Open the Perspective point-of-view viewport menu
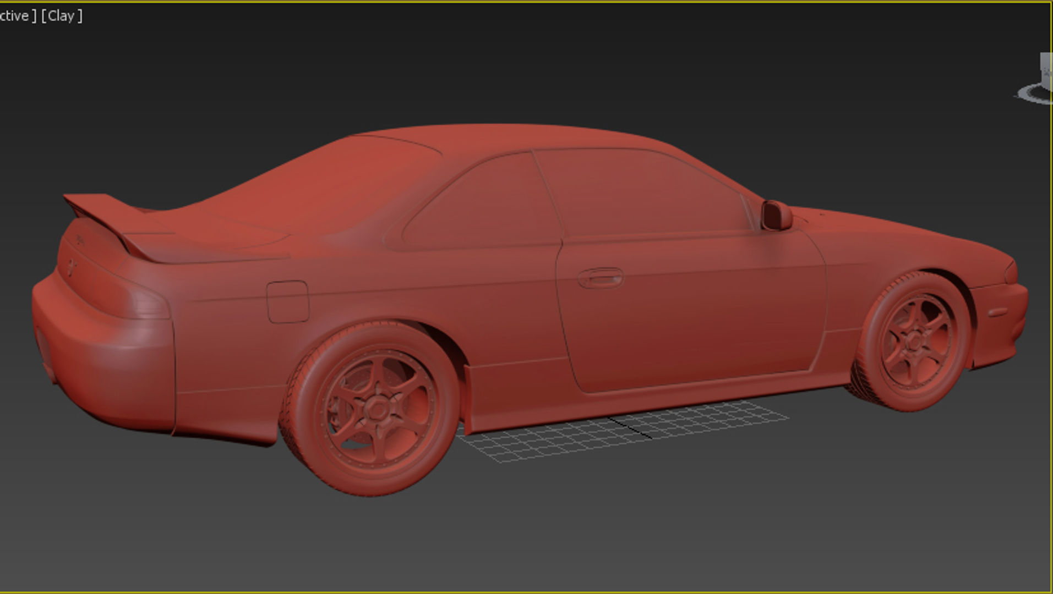The image size is (1053, 594). (x=17, y=16)
